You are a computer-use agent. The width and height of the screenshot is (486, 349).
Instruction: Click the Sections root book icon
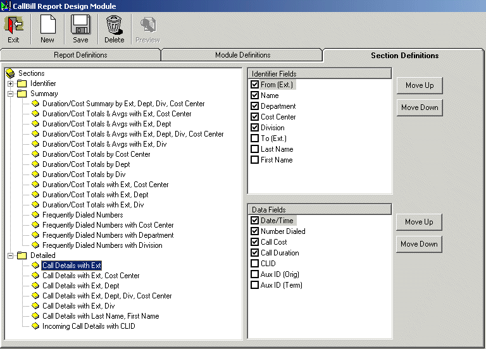[10, 73]
